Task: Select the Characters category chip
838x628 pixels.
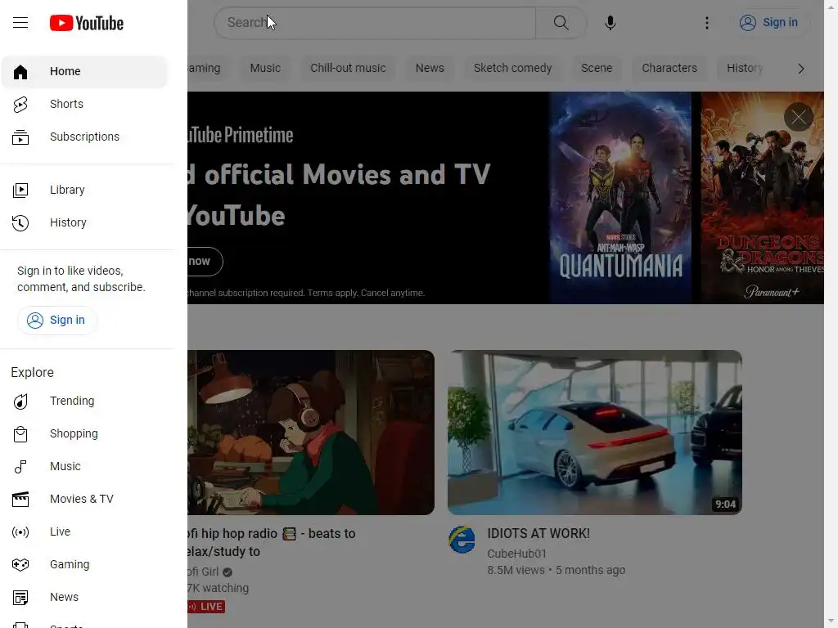Action: (669, 69)
